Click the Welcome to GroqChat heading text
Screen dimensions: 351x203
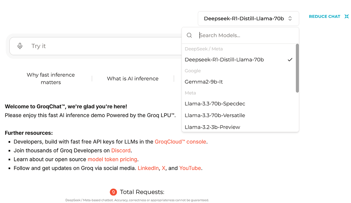pos(66,106)
